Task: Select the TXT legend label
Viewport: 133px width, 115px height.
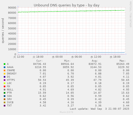Action: coord(9,106)
